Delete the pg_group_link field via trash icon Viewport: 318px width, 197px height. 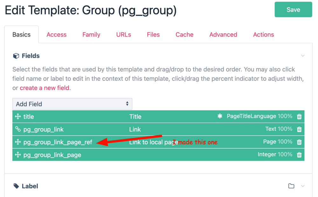299,129
